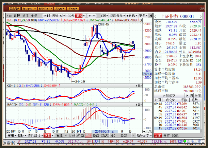Select the AV indicator tab

[78, 135]
